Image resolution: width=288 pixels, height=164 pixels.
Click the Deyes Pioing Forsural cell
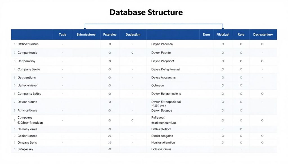coord(166,69)
